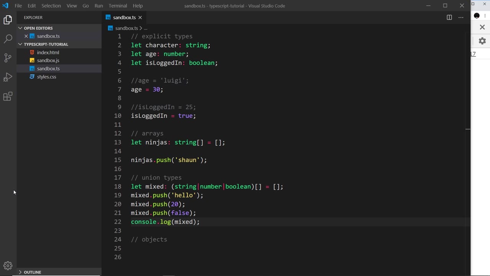Open the Extensions view icon
The width and height of the screenshot is (490, 276).
[8, 96]
